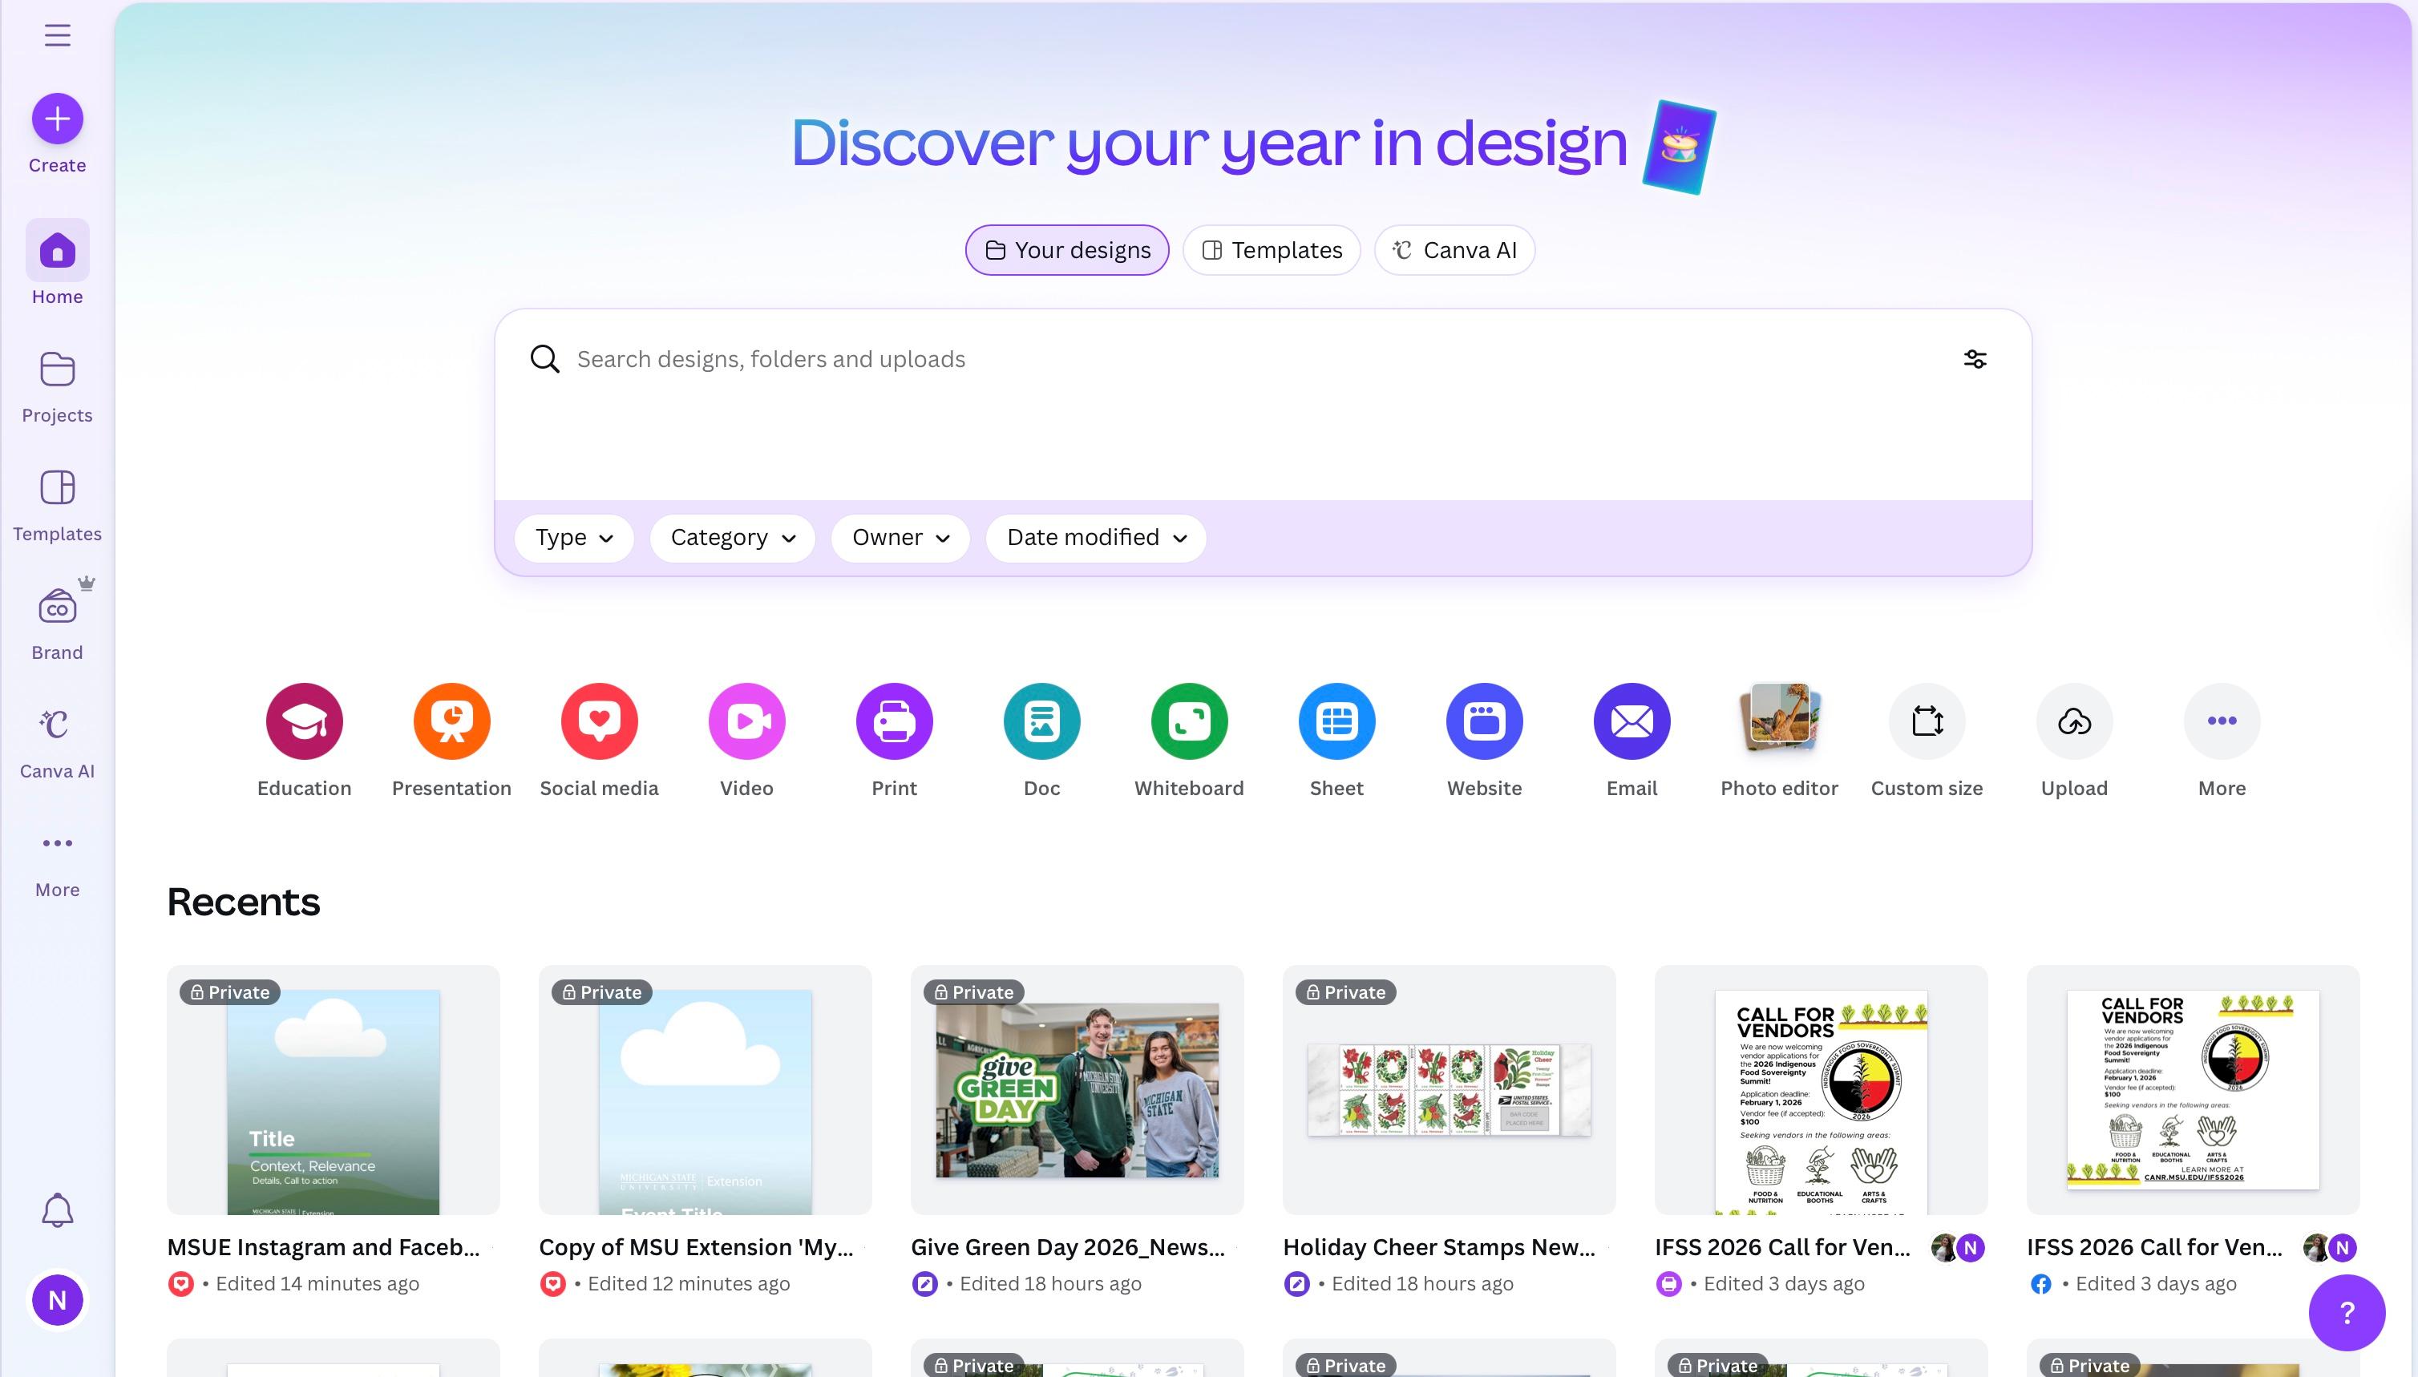Viewport: 2418px width, 1377px height.
Task: Switch to the Templates tab pill
Action: [1272, 251]
